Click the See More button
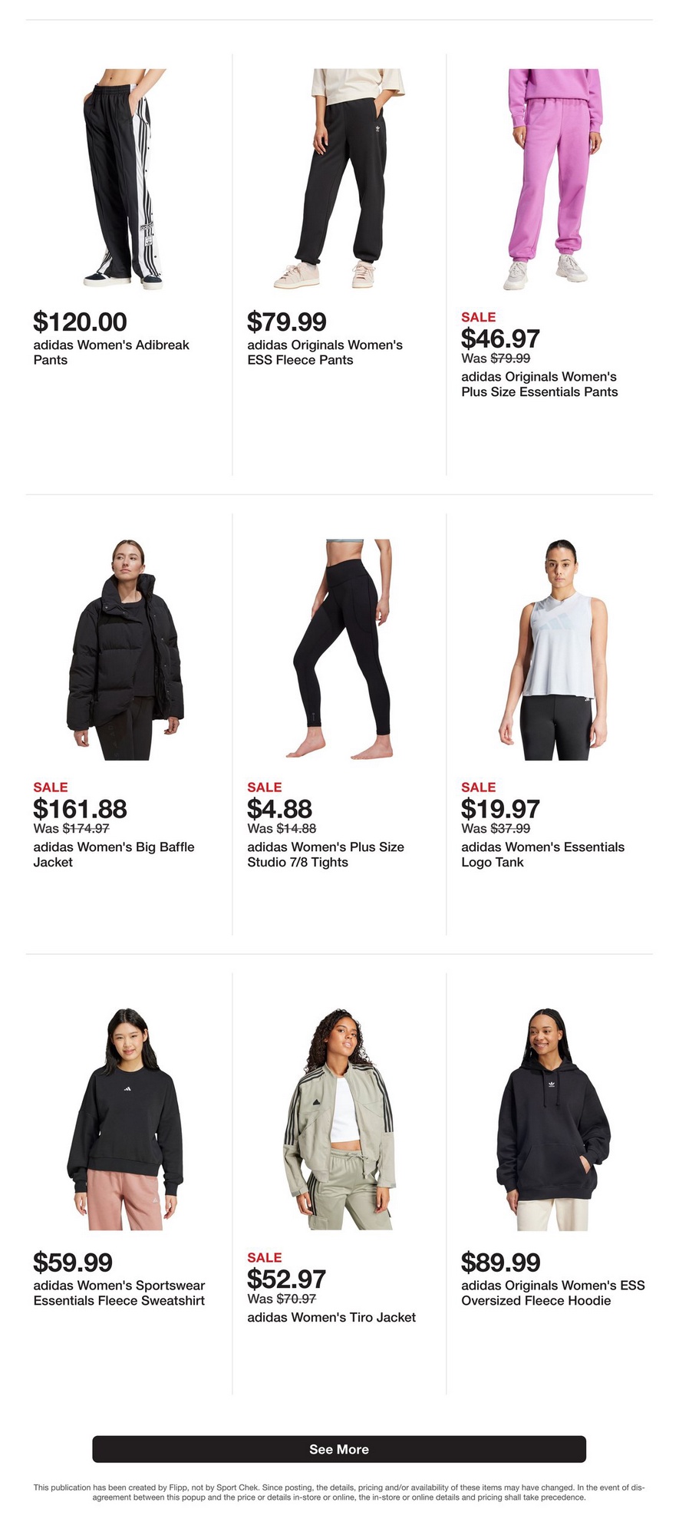This screenshot has height=1535, width=679. click(339, 1449)
